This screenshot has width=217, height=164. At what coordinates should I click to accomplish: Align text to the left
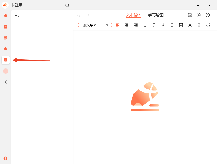117,25
